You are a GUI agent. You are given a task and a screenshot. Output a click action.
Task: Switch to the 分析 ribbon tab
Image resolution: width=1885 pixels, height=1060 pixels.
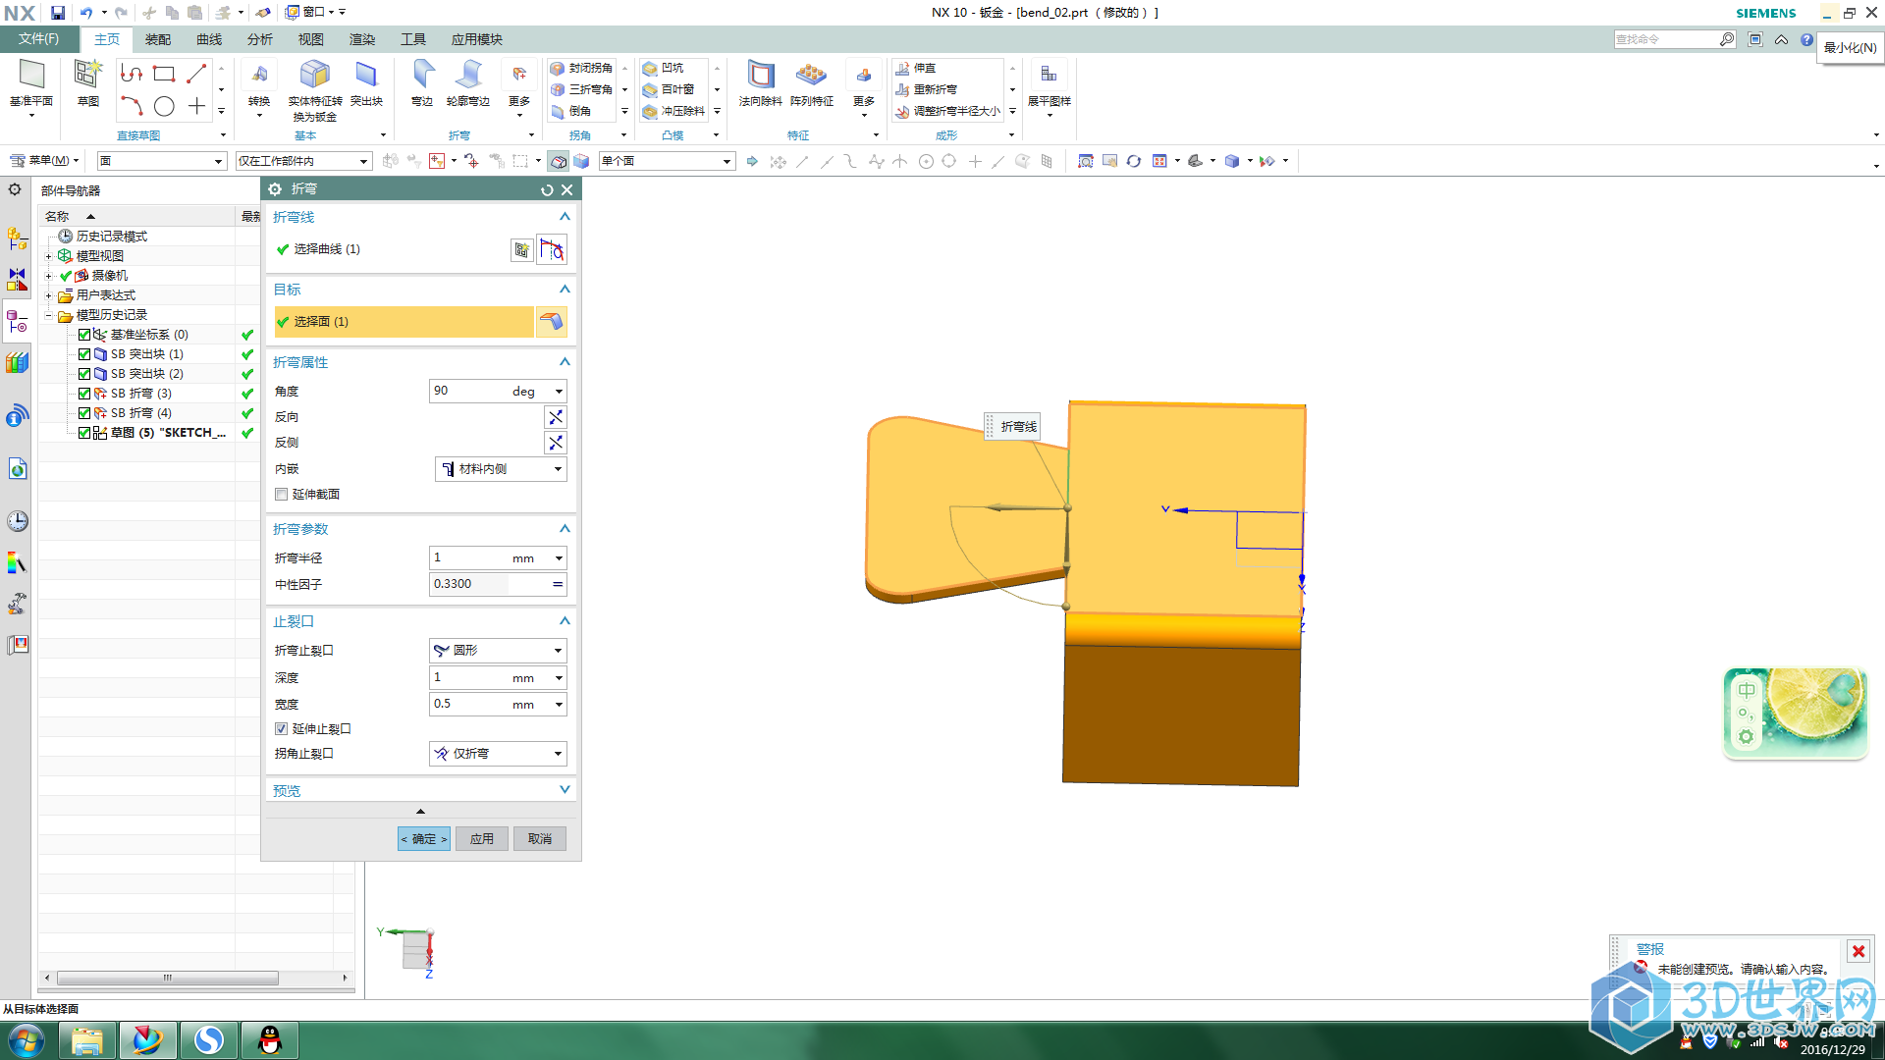[260, 39]
